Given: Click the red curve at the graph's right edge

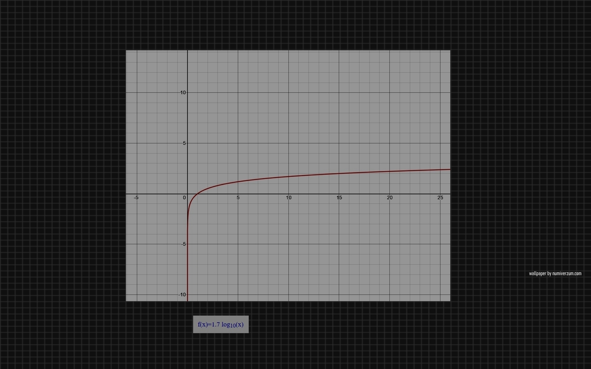Looking at the screenshot, I should [x=449, y=170].
